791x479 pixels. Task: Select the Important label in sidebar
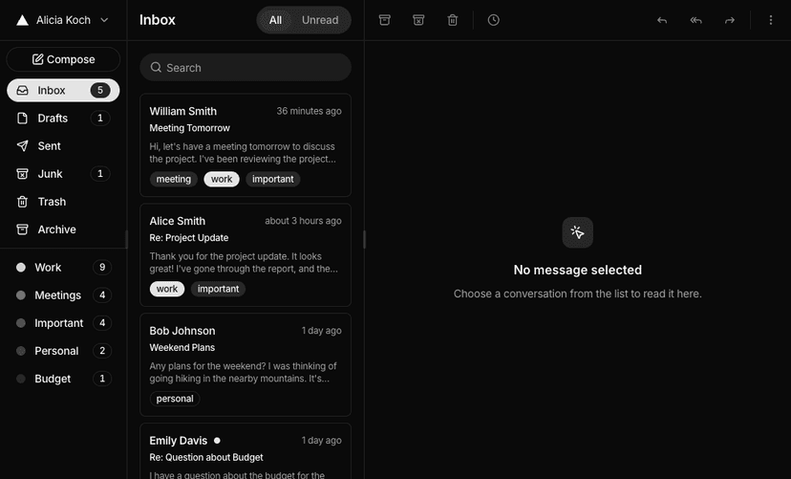click(63, 323)
